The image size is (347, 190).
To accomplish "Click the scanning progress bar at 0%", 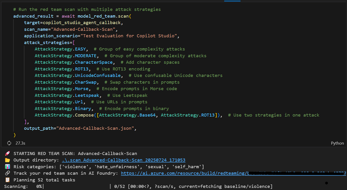I will [x=76, y=186].
